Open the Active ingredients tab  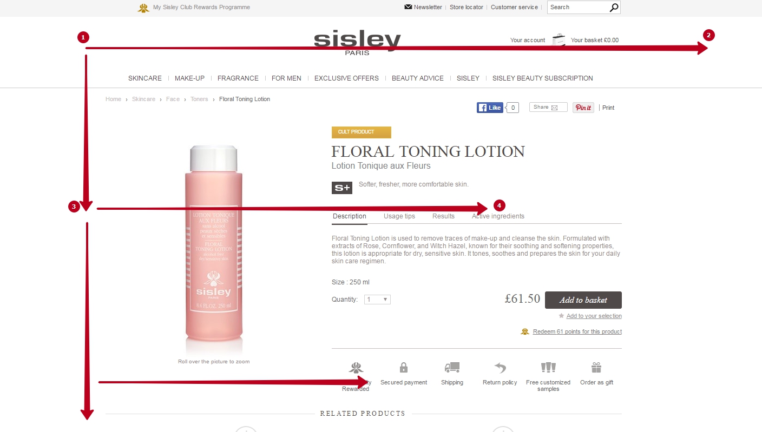pyautogui.click(x=498, y=216)
